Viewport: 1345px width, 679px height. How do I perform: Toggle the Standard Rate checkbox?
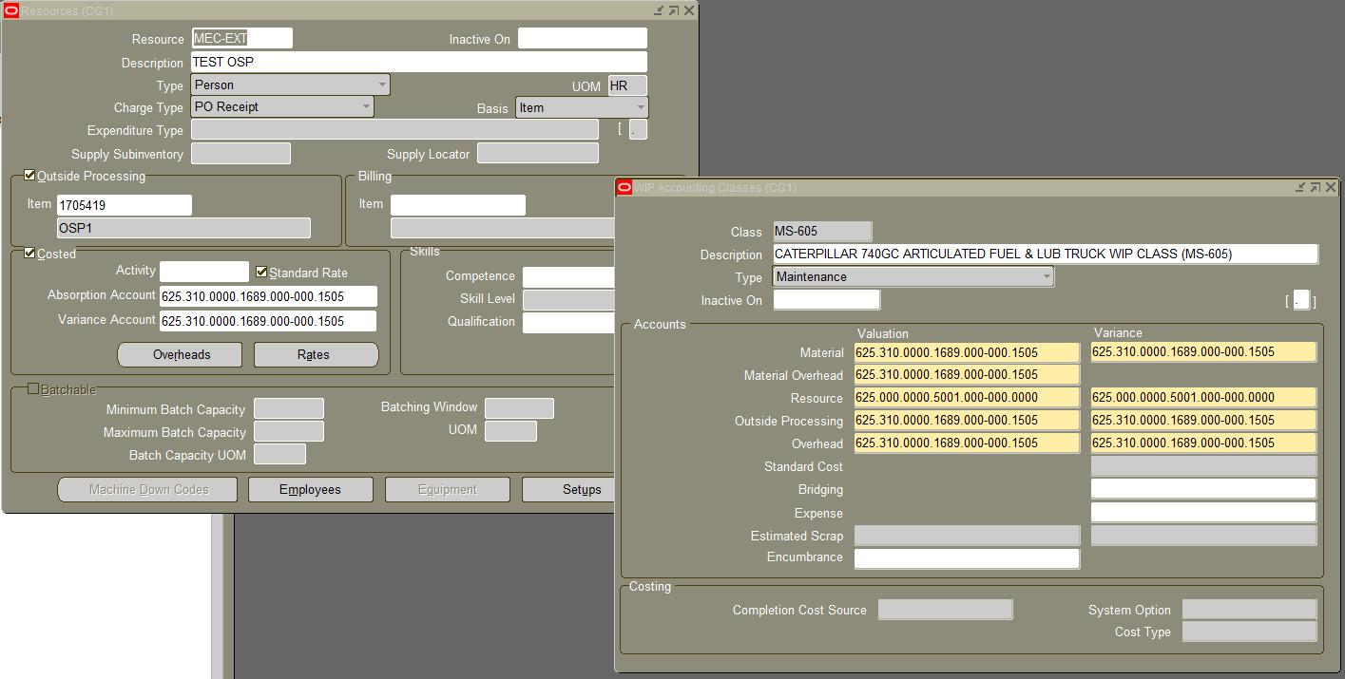pos(261,273)
